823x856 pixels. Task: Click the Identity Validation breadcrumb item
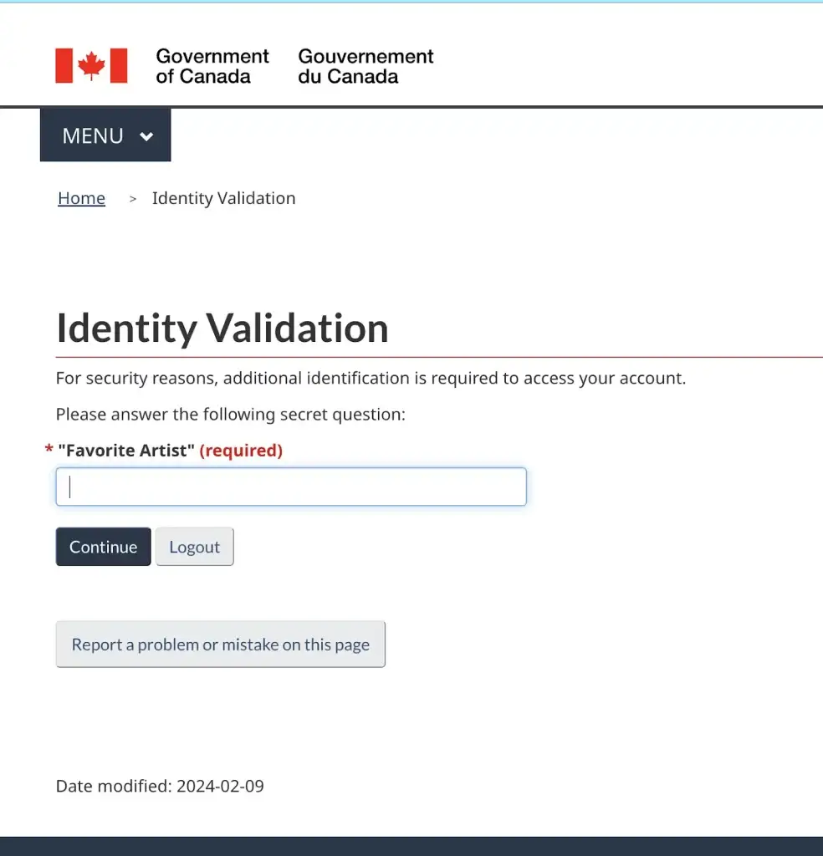223,198
